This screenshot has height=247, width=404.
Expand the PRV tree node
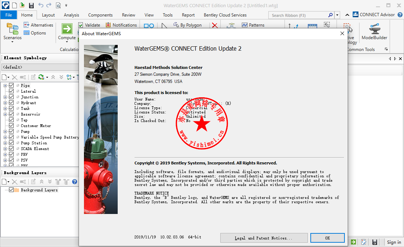coord(5,154)
